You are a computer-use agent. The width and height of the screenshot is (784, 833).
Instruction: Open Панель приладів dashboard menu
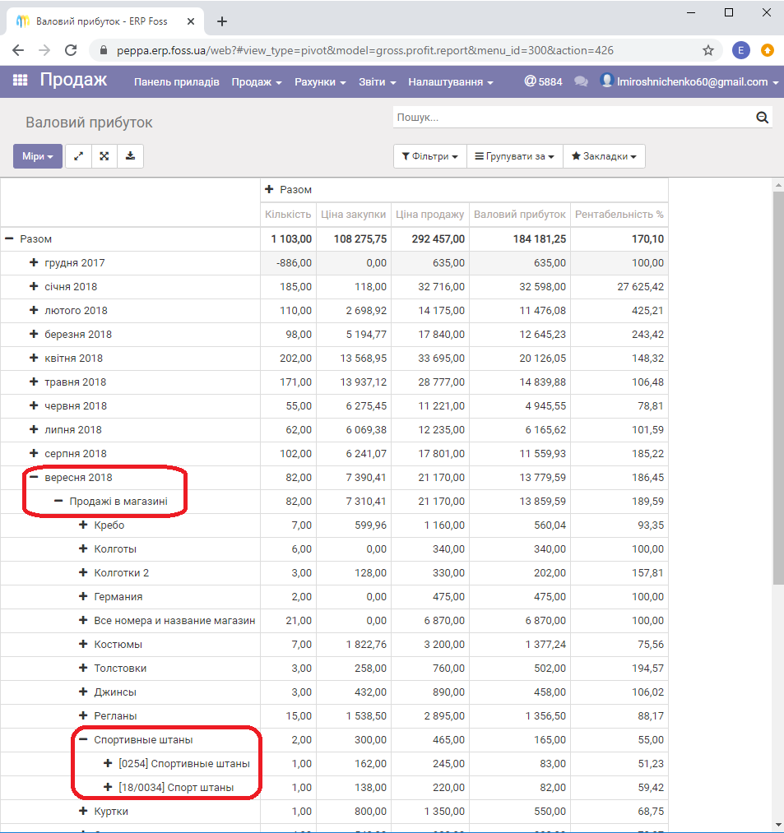pos(177,81)
